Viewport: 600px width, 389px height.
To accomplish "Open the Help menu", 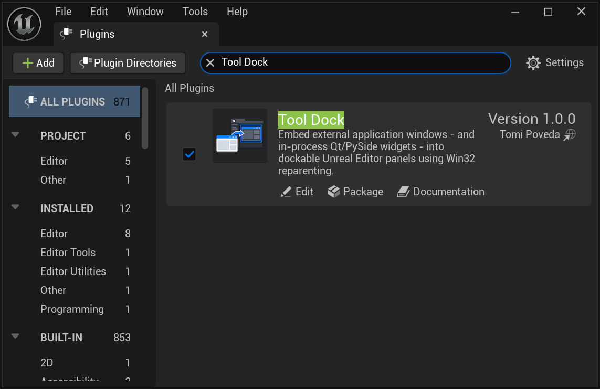I will point(237,12).
